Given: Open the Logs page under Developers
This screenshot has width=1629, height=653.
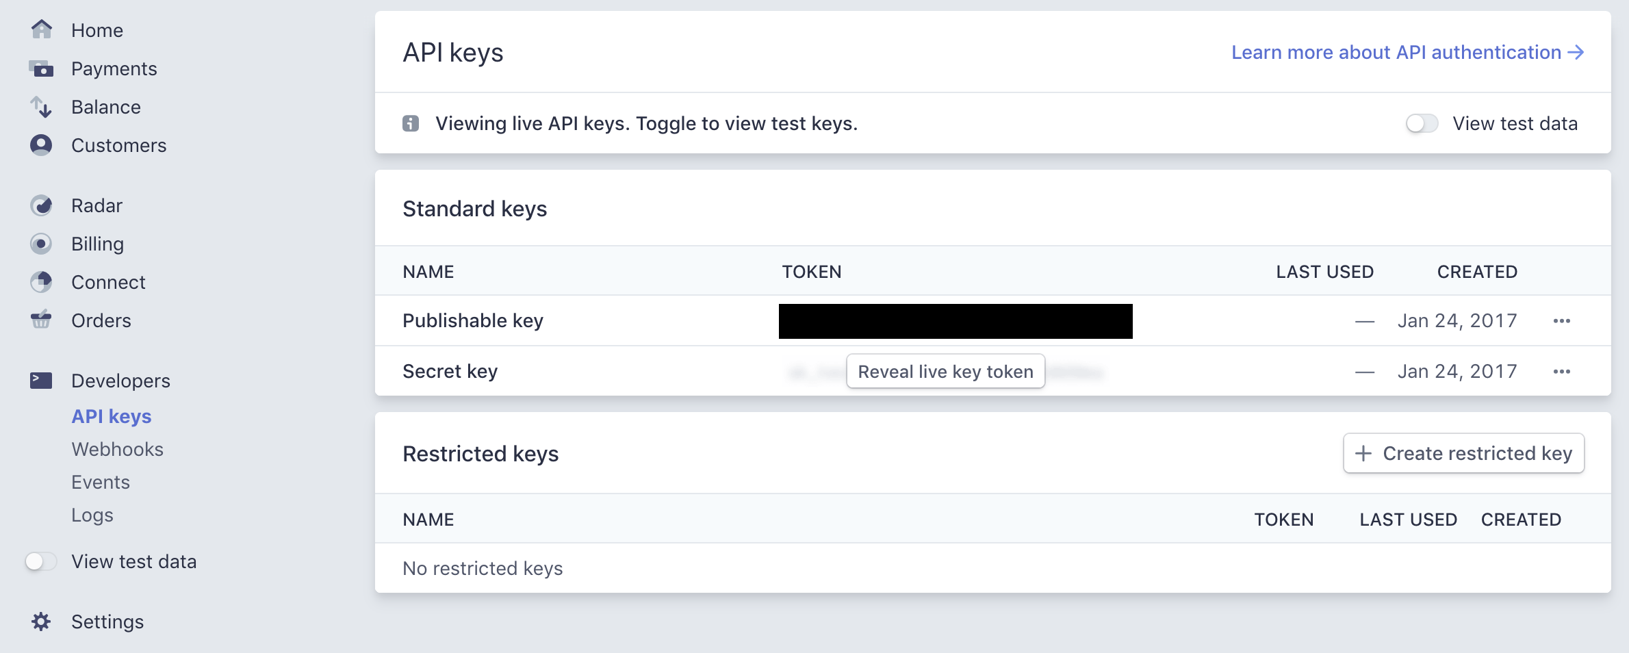Looking at the screenshot, I should (92, 515).
